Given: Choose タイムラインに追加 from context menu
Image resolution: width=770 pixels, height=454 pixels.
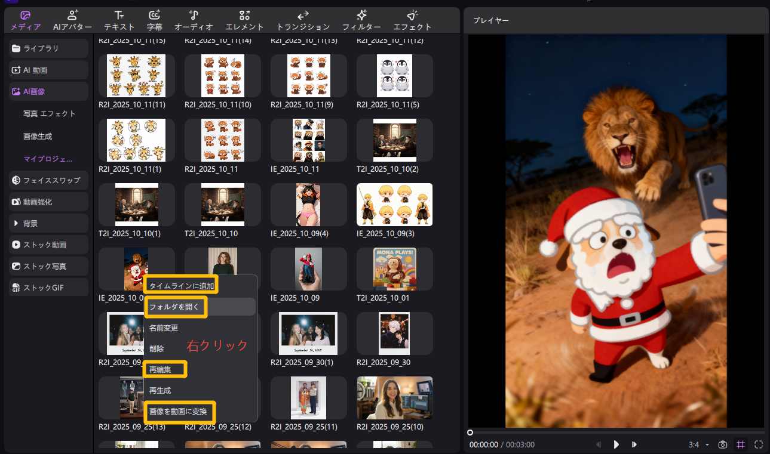Looking at the screenshot, I should tap(181, 286).
